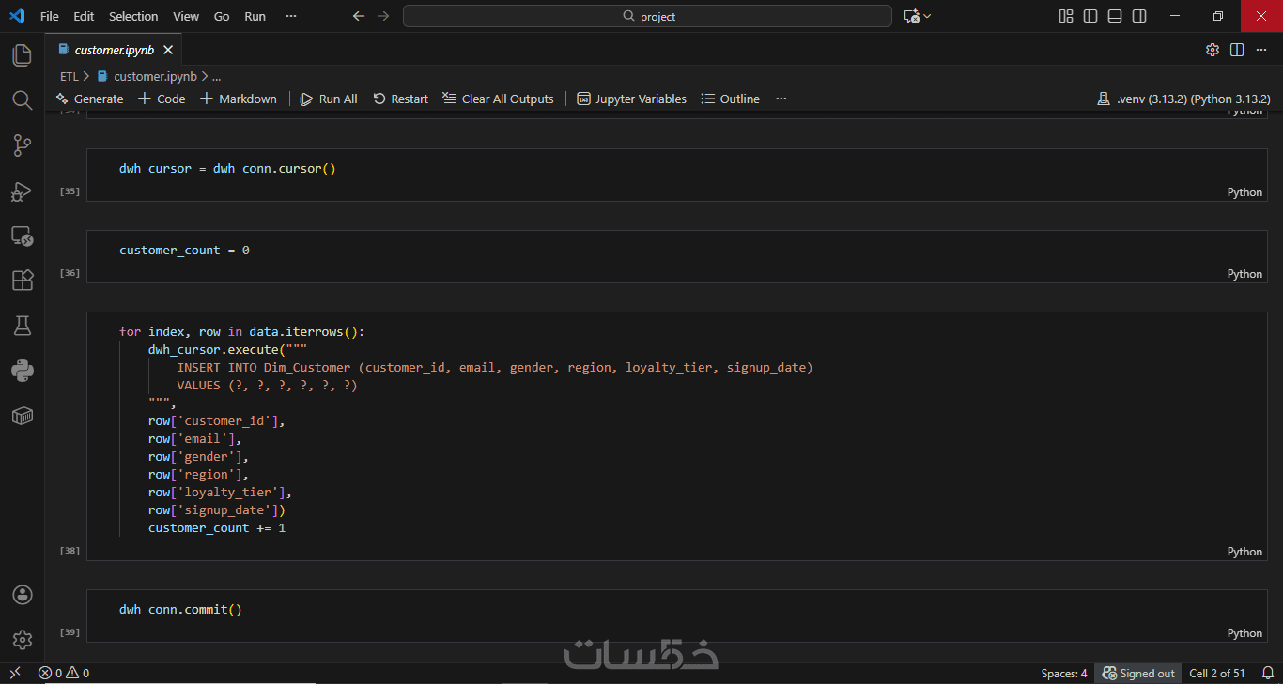Viewport: 1283px width, 684px height.
Task: Select the .venv Python 3.13.2 kernel
Action: tap(1183, 99)
